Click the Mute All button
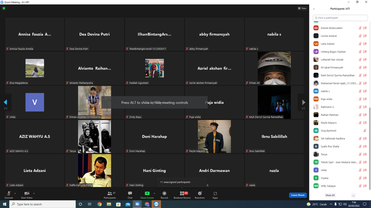The image size is (371, 208). (x=330, y=195)
